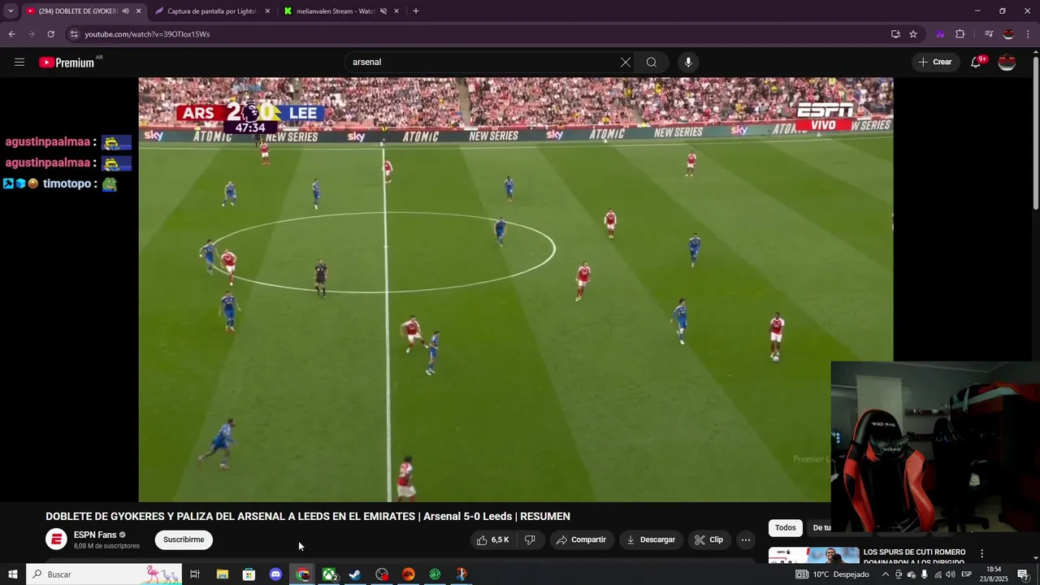
Task: Expand the tab search dropdown arrow
Action: (11, 11)
